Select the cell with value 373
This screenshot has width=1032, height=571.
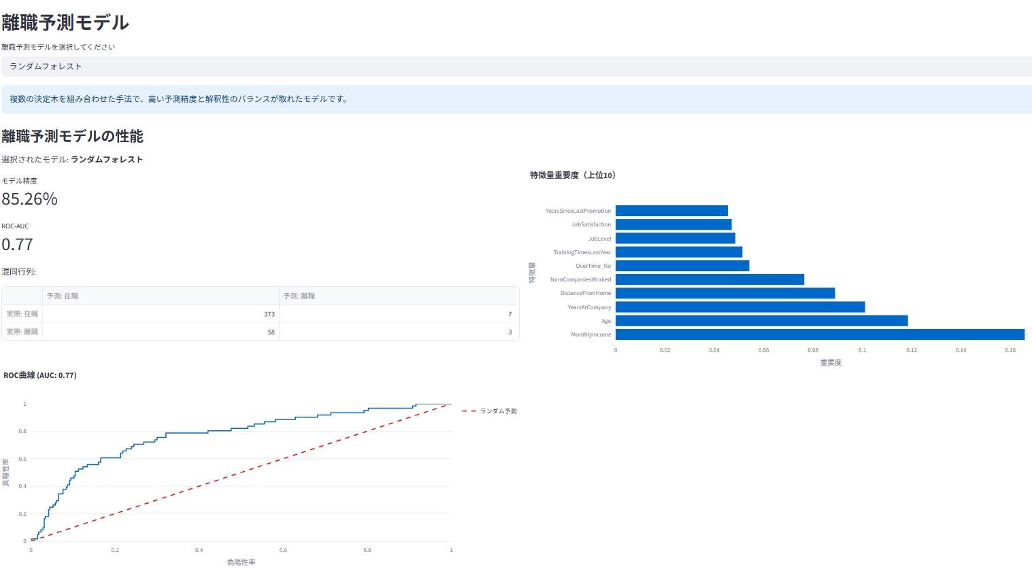pyautogui.click(x=161, y=314)
